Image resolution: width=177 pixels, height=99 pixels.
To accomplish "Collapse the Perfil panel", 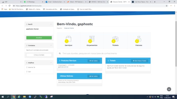I will click(x=51, y=24).
